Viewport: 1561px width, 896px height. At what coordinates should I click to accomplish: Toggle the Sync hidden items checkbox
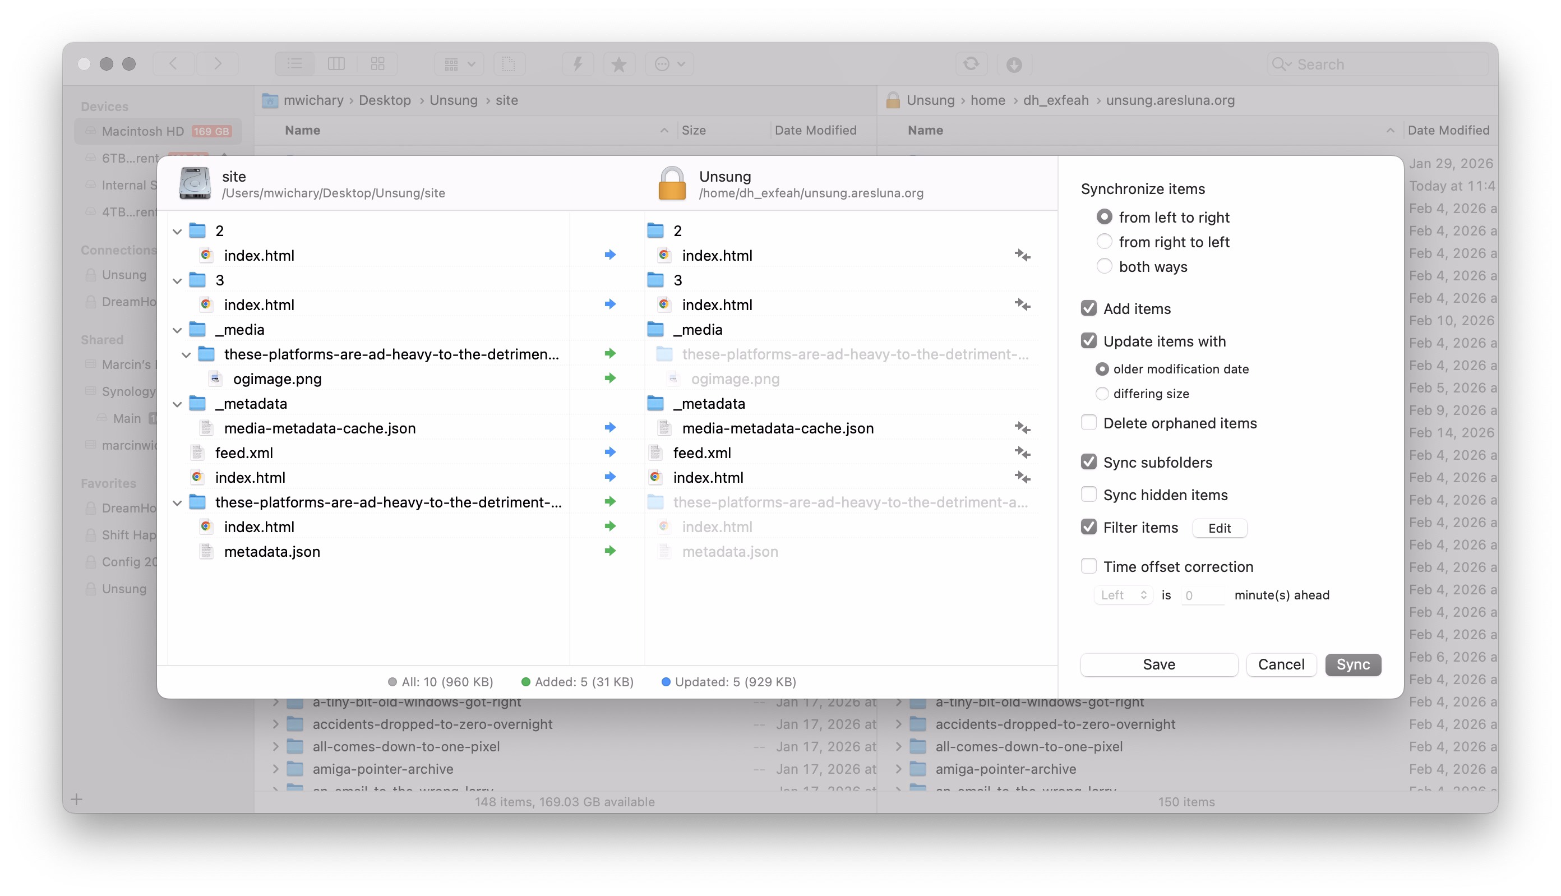click(1088, 495)
